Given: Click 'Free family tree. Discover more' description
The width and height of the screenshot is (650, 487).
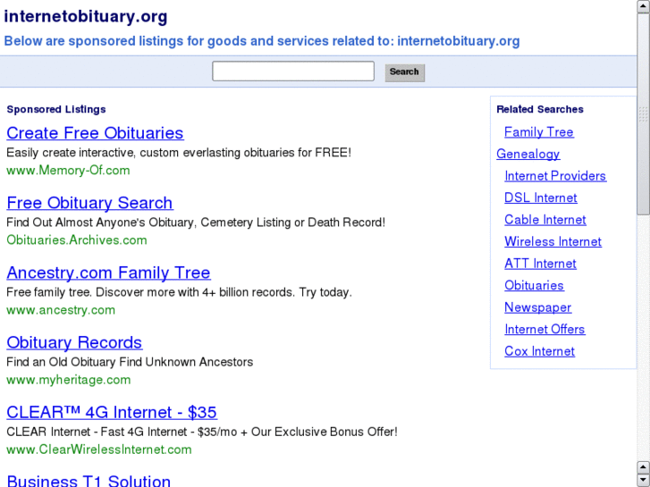Looking at the screenshot, I should point(179,292).
